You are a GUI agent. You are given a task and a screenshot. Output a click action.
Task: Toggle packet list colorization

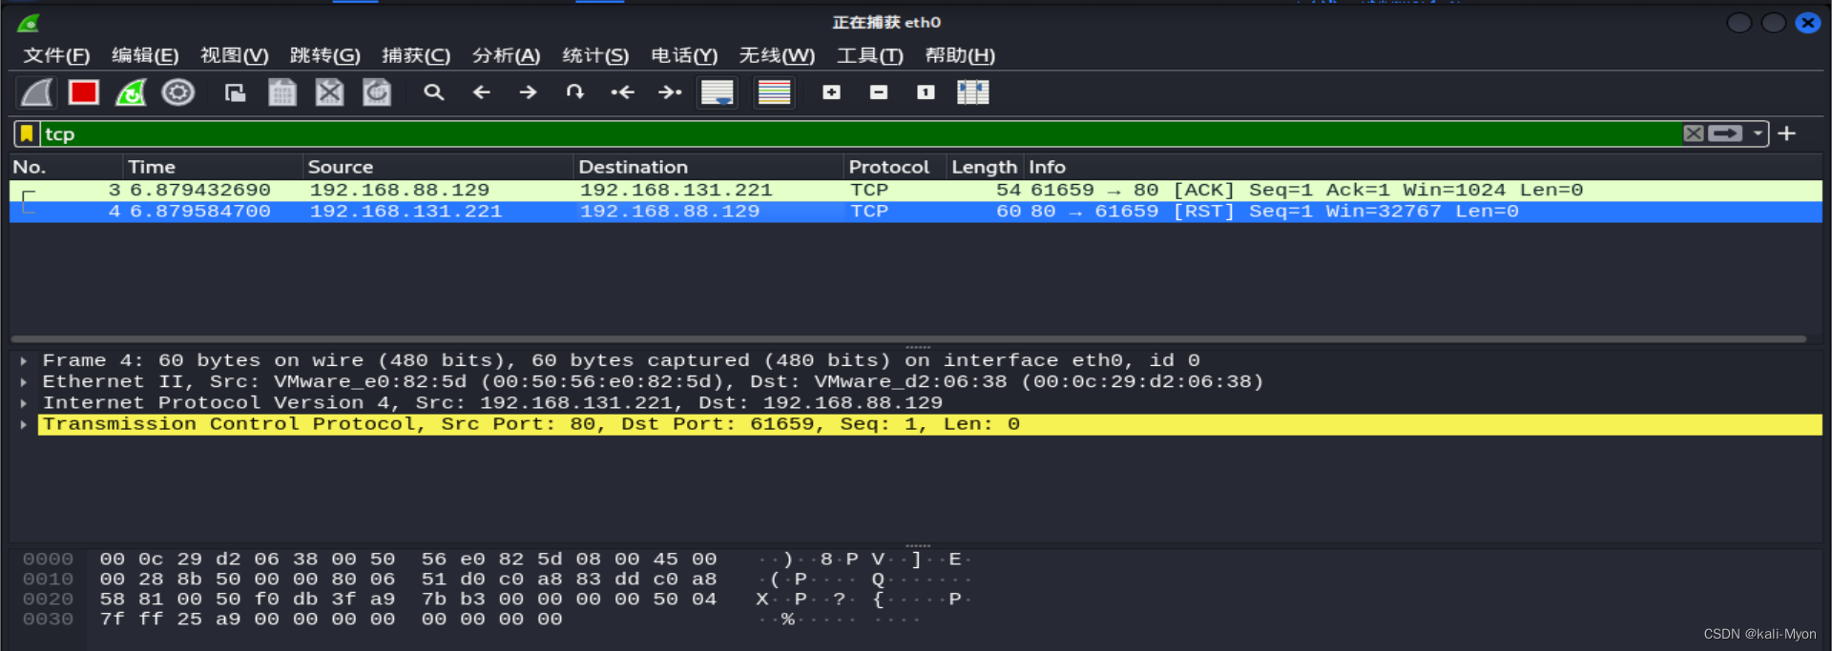[x=774, y=92]
